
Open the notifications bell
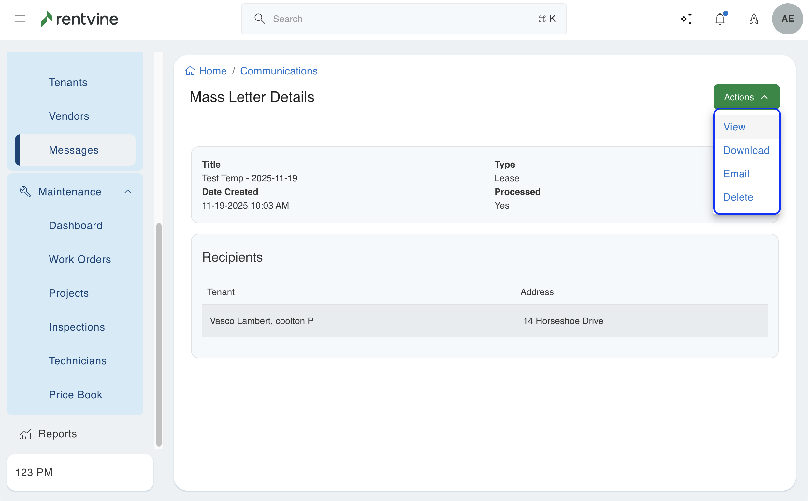tap(720, 19)
